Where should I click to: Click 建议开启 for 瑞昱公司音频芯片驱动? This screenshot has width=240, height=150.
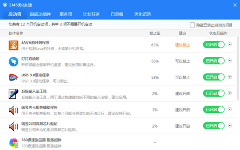pyautogui.click(x=182, y=126)
